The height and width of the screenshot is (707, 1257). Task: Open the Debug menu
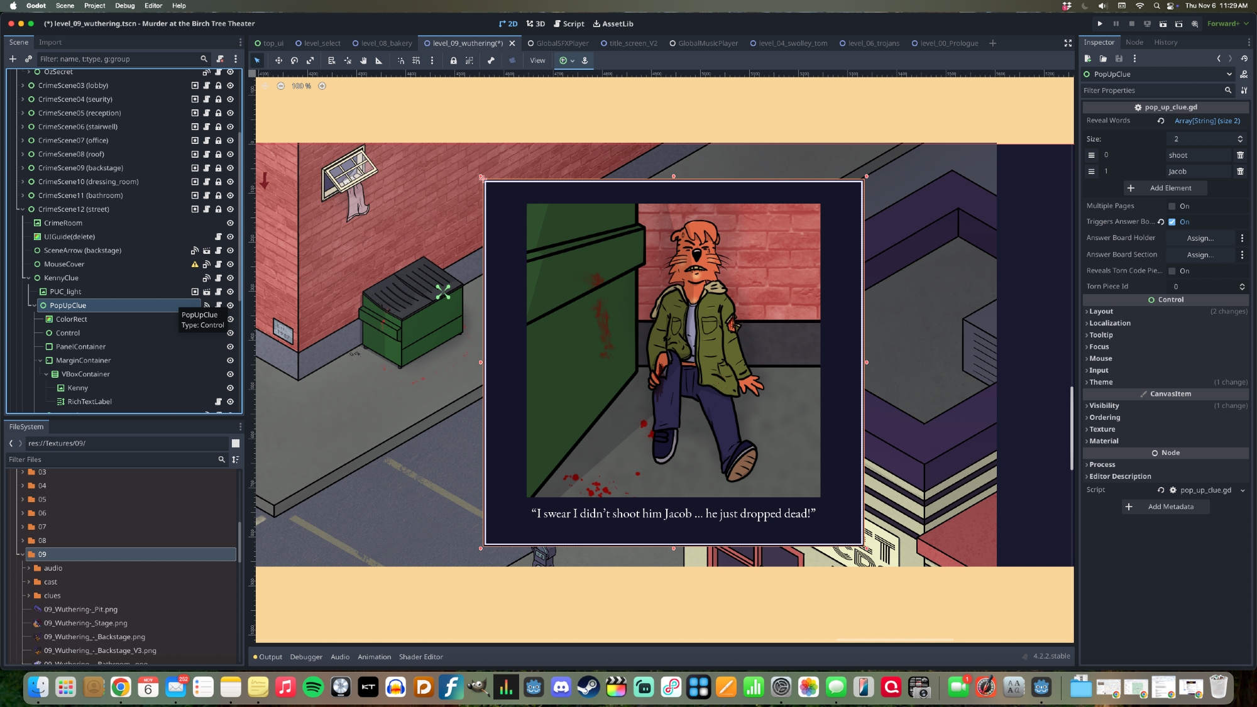(x=124, y=6)
